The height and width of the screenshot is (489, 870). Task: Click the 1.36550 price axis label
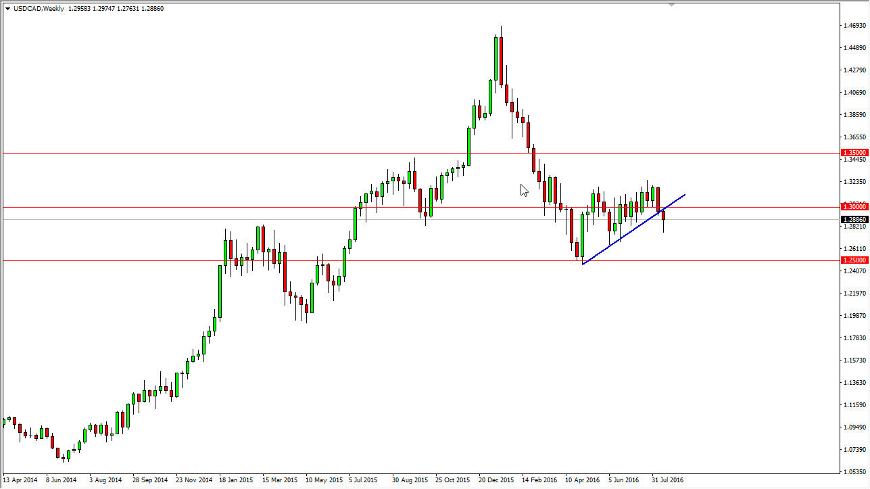pos(855,137)
